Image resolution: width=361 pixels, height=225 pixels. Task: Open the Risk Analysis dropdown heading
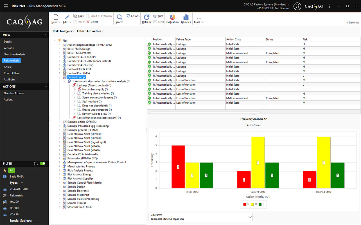63,31
